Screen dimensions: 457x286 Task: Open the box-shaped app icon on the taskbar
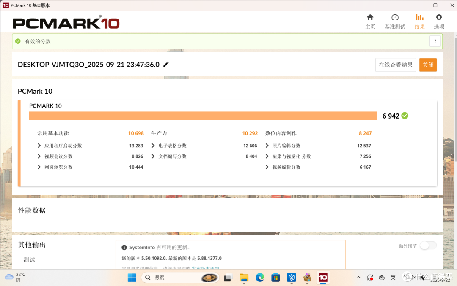pos(307,278)
